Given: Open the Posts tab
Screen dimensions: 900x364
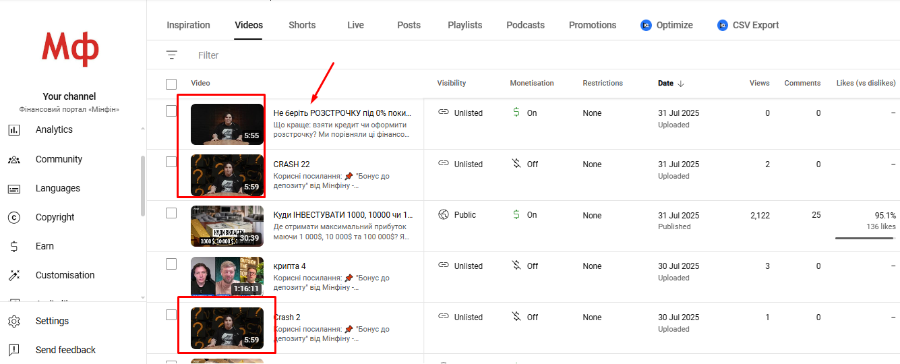Looking at the screenshot, I should pyautogui.click(x=409, y=25).
